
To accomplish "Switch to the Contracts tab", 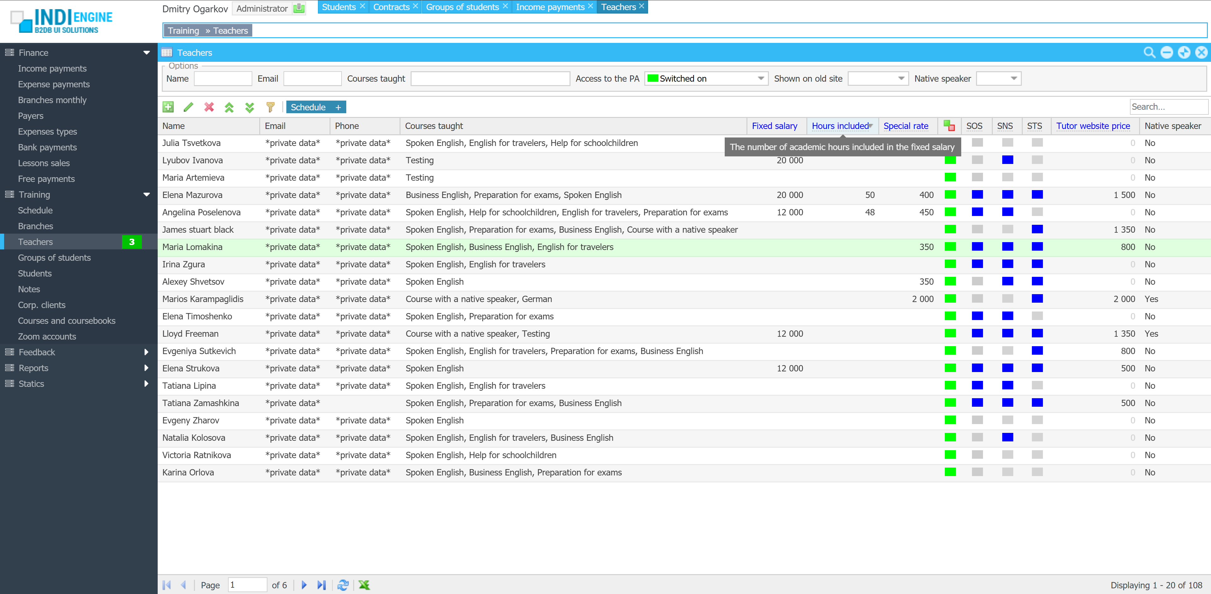I will pyautogui.click(x=391, y=7).
